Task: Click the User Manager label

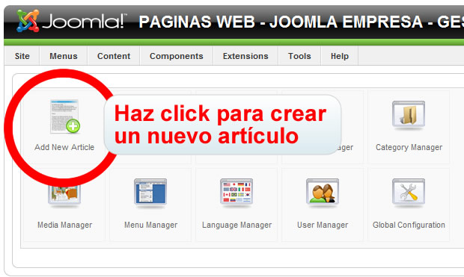Action: [323, 225]
